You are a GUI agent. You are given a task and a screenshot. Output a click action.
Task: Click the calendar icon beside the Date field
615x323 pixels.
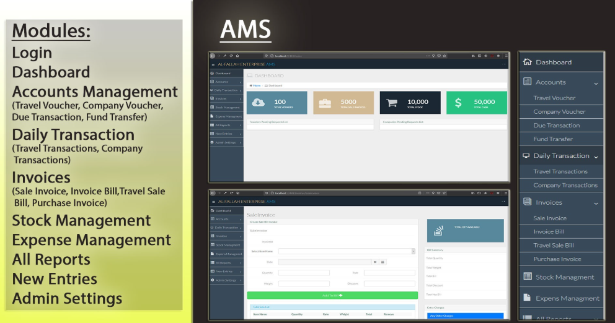[383, 262]
